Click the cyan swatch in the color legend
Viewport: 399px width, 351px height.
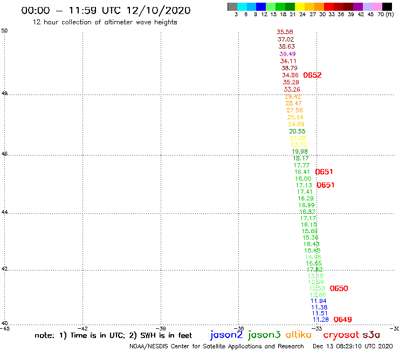coord(242,6)
